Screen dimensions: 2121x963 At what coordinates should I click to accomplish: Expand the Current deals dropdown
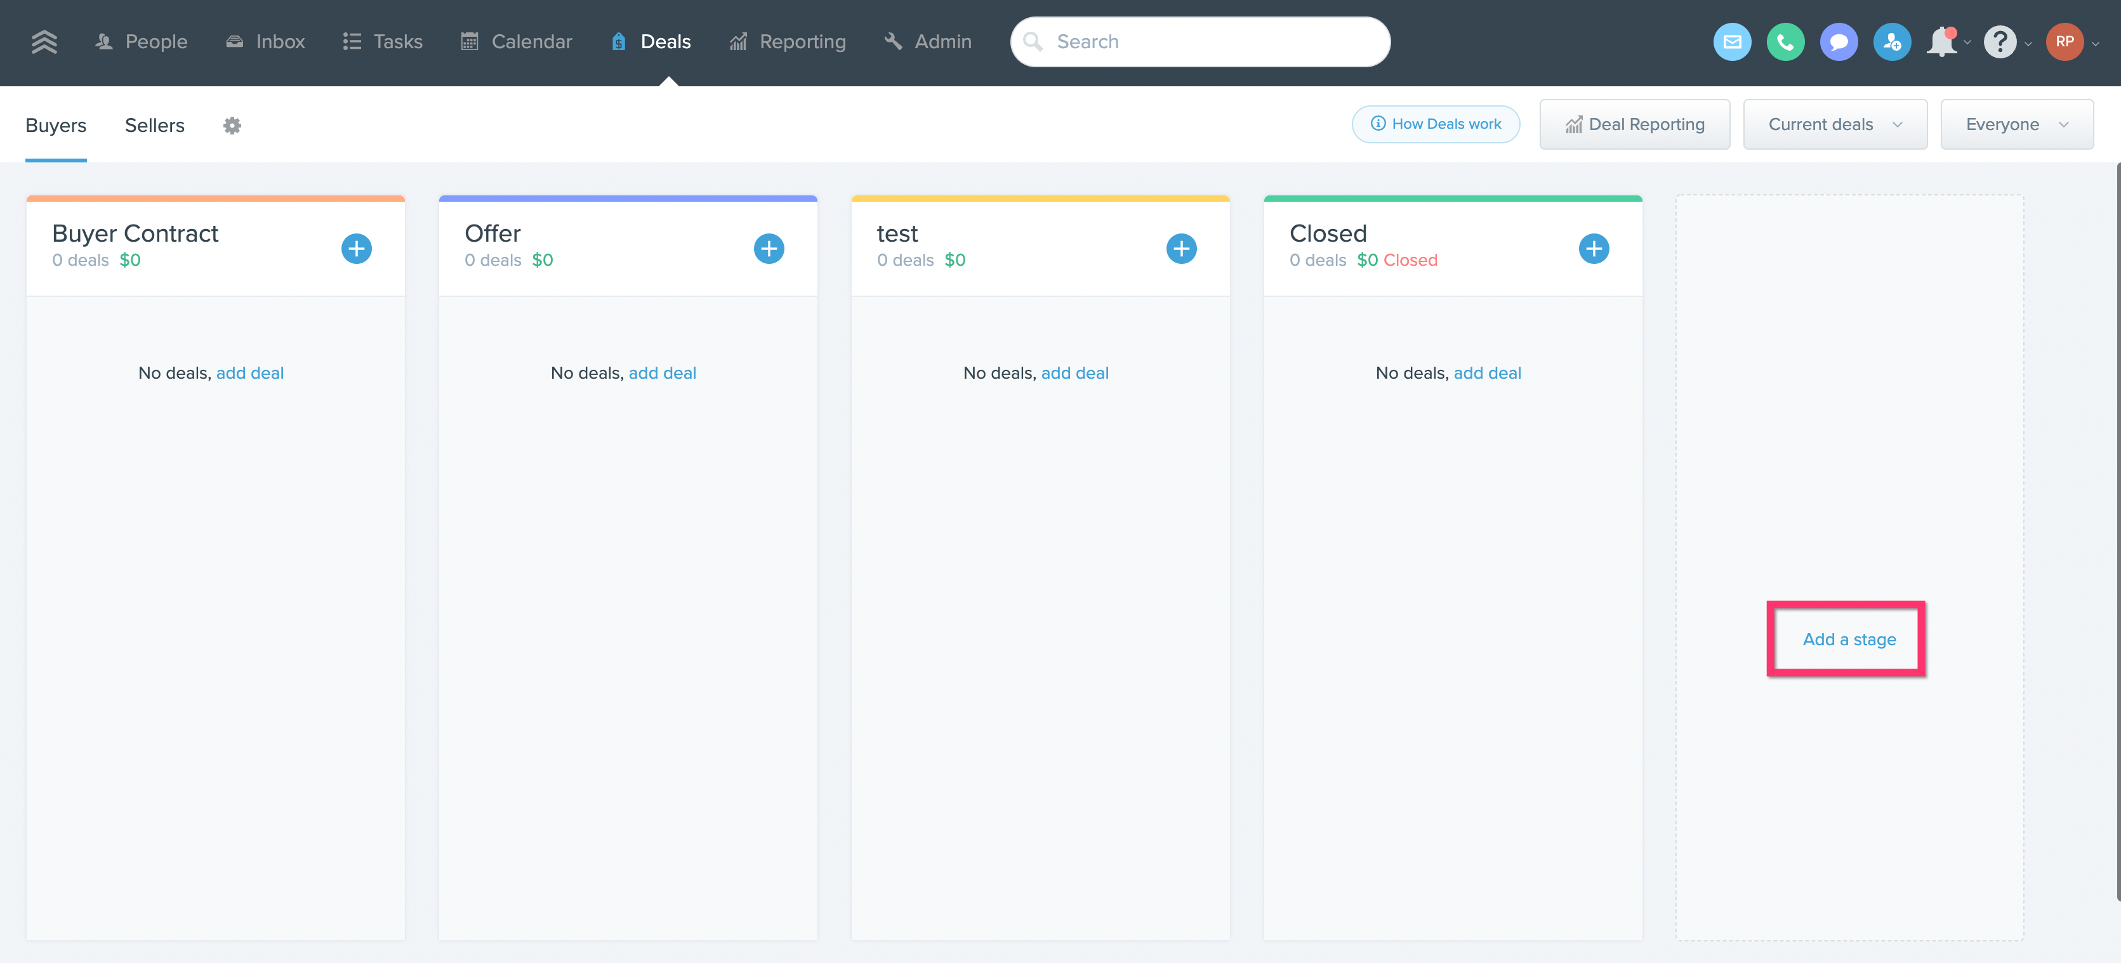point(1835,124)
